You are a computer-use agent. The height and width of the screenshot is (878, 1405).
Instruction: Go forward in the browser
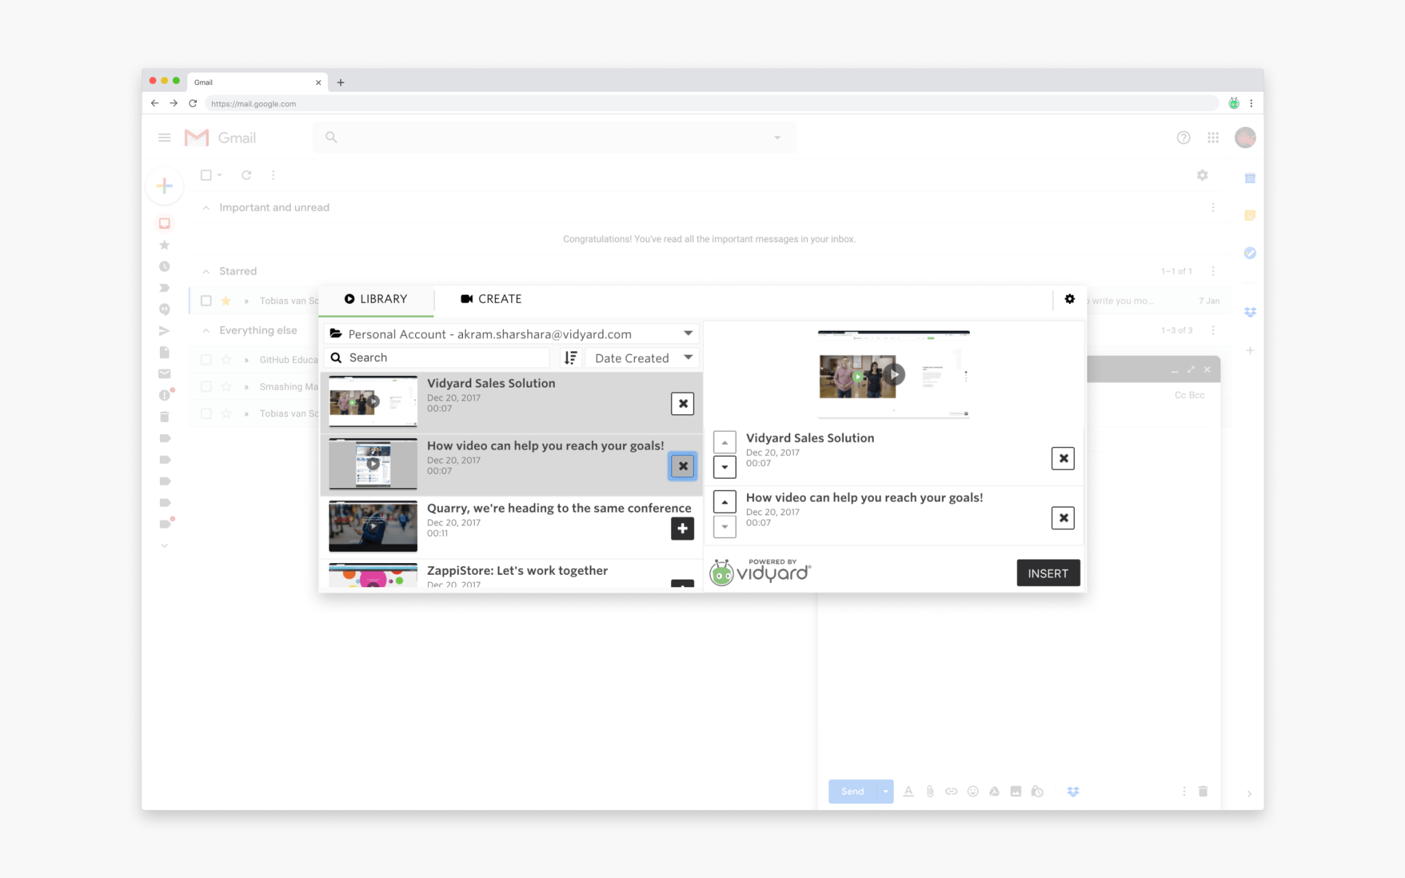click(x=174, y=104)
